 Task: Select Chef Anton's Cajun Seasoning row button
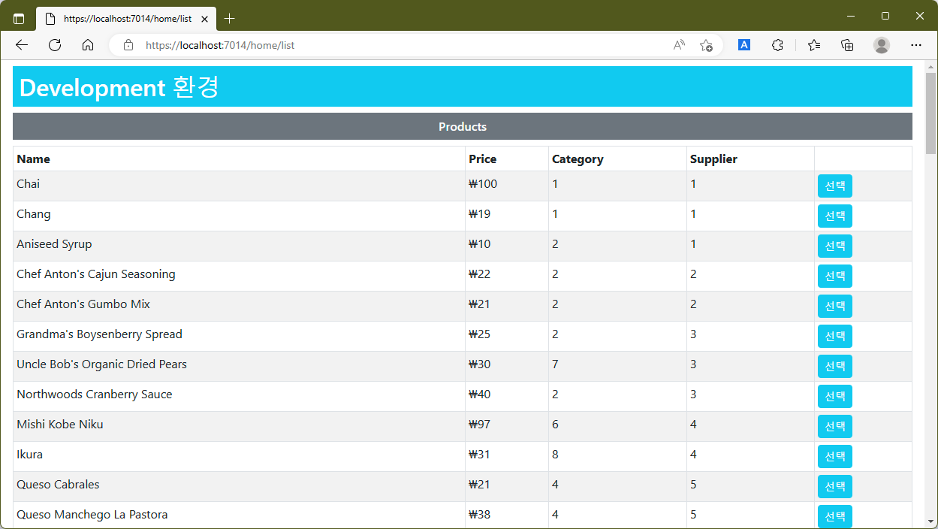834,277
